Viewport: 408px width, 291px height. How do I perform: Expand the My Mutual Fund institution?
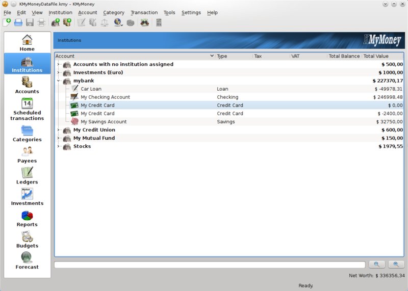(x=58, y=138)
